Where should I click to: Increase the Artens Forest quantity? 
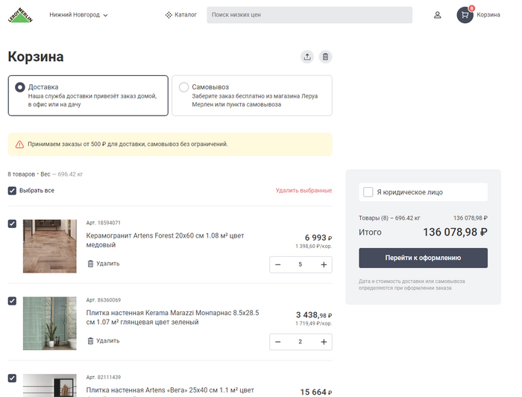[324, 264]
